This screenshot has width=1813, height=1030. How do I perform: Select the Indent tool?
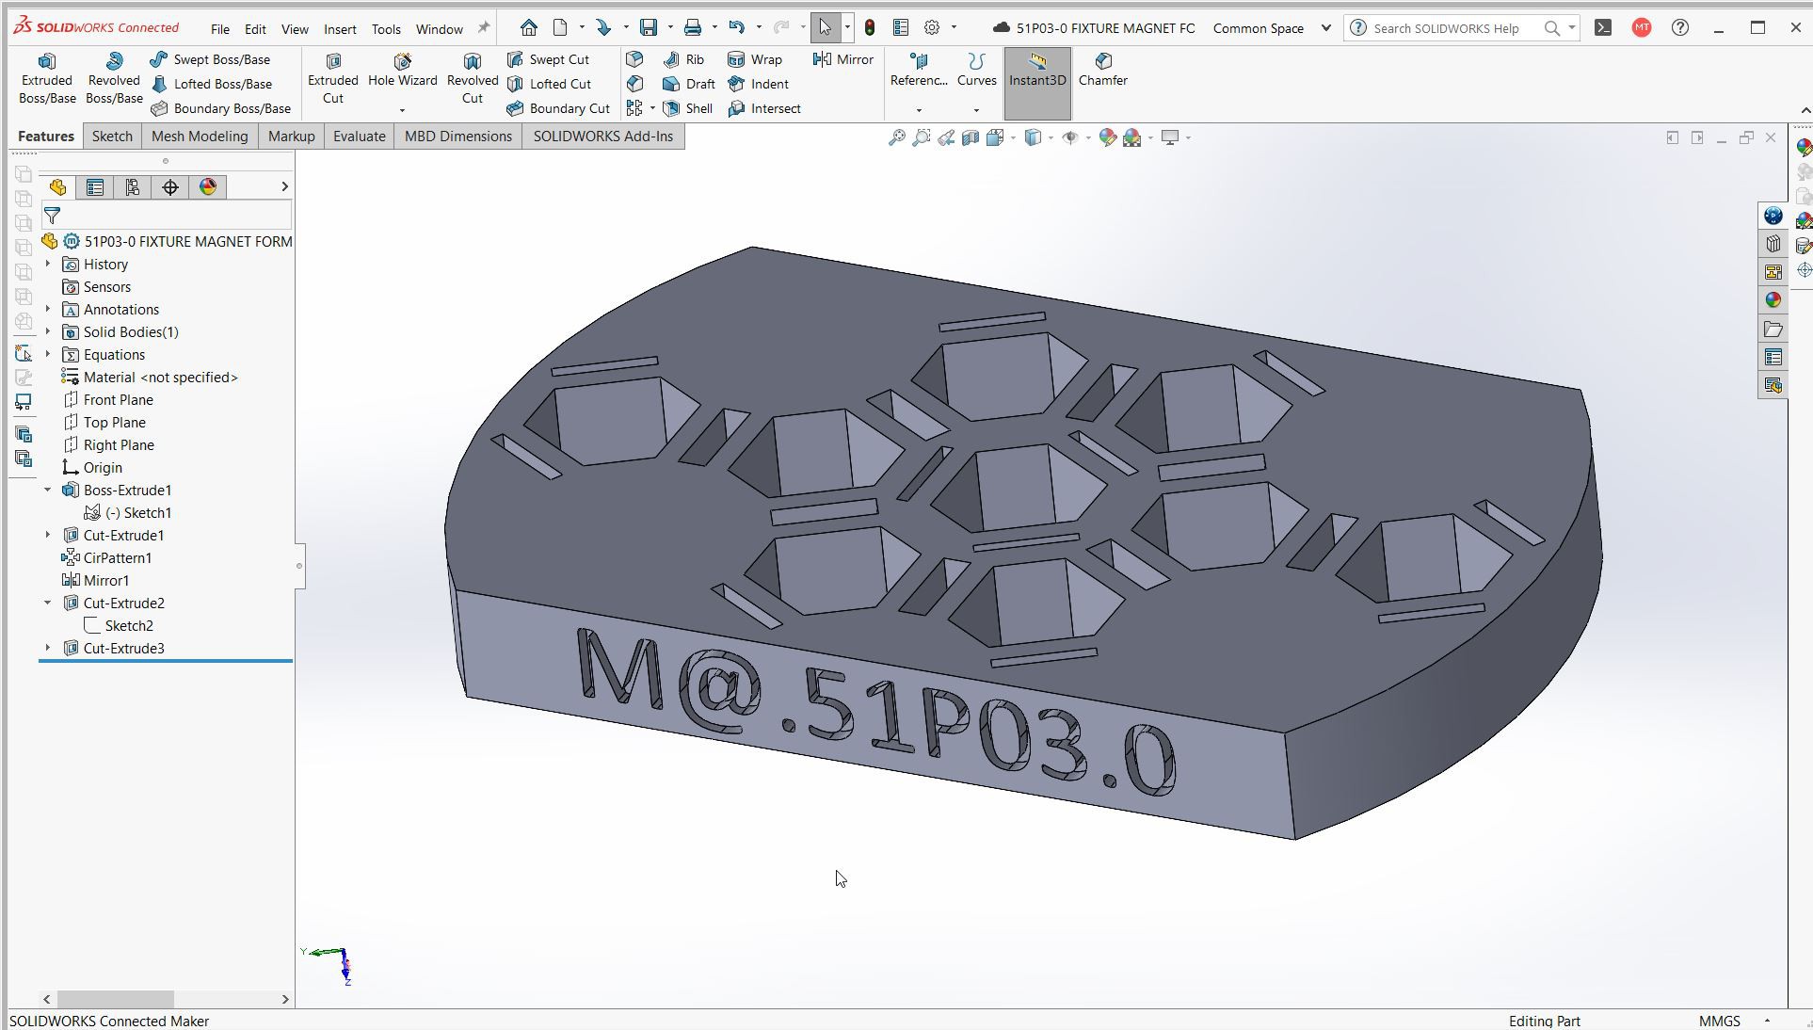[759, 84]
